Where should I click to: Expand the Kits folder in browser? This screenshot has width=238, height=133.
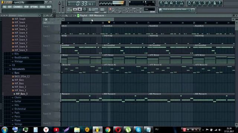pos(16,54)
